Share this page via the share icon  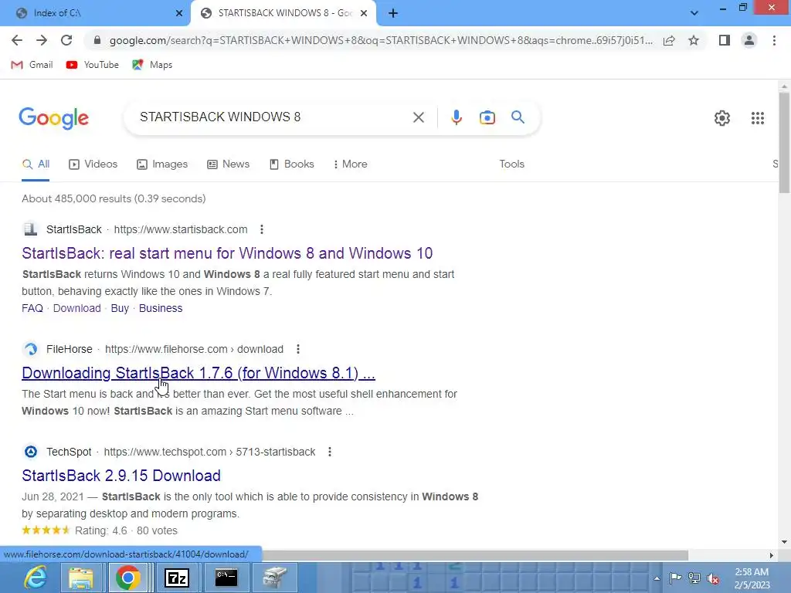(670, 40)
